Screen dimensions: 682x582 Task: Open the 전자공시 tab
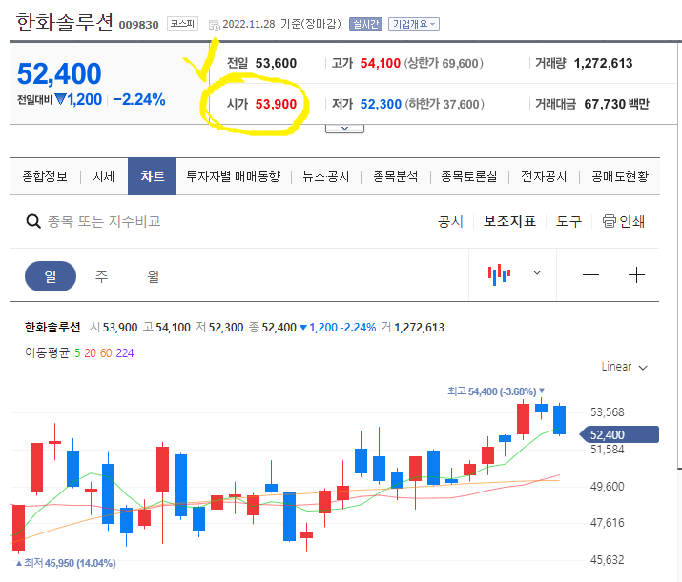coord(544,177)
